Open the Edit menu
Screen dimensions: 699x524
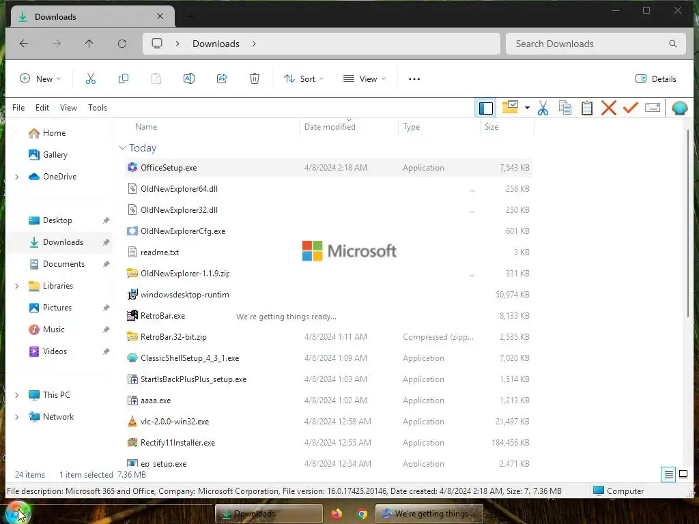coord(42,107)
